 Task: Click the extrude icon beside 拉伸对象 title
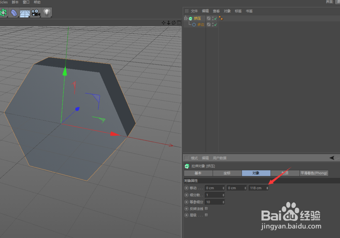click(187, 166)
